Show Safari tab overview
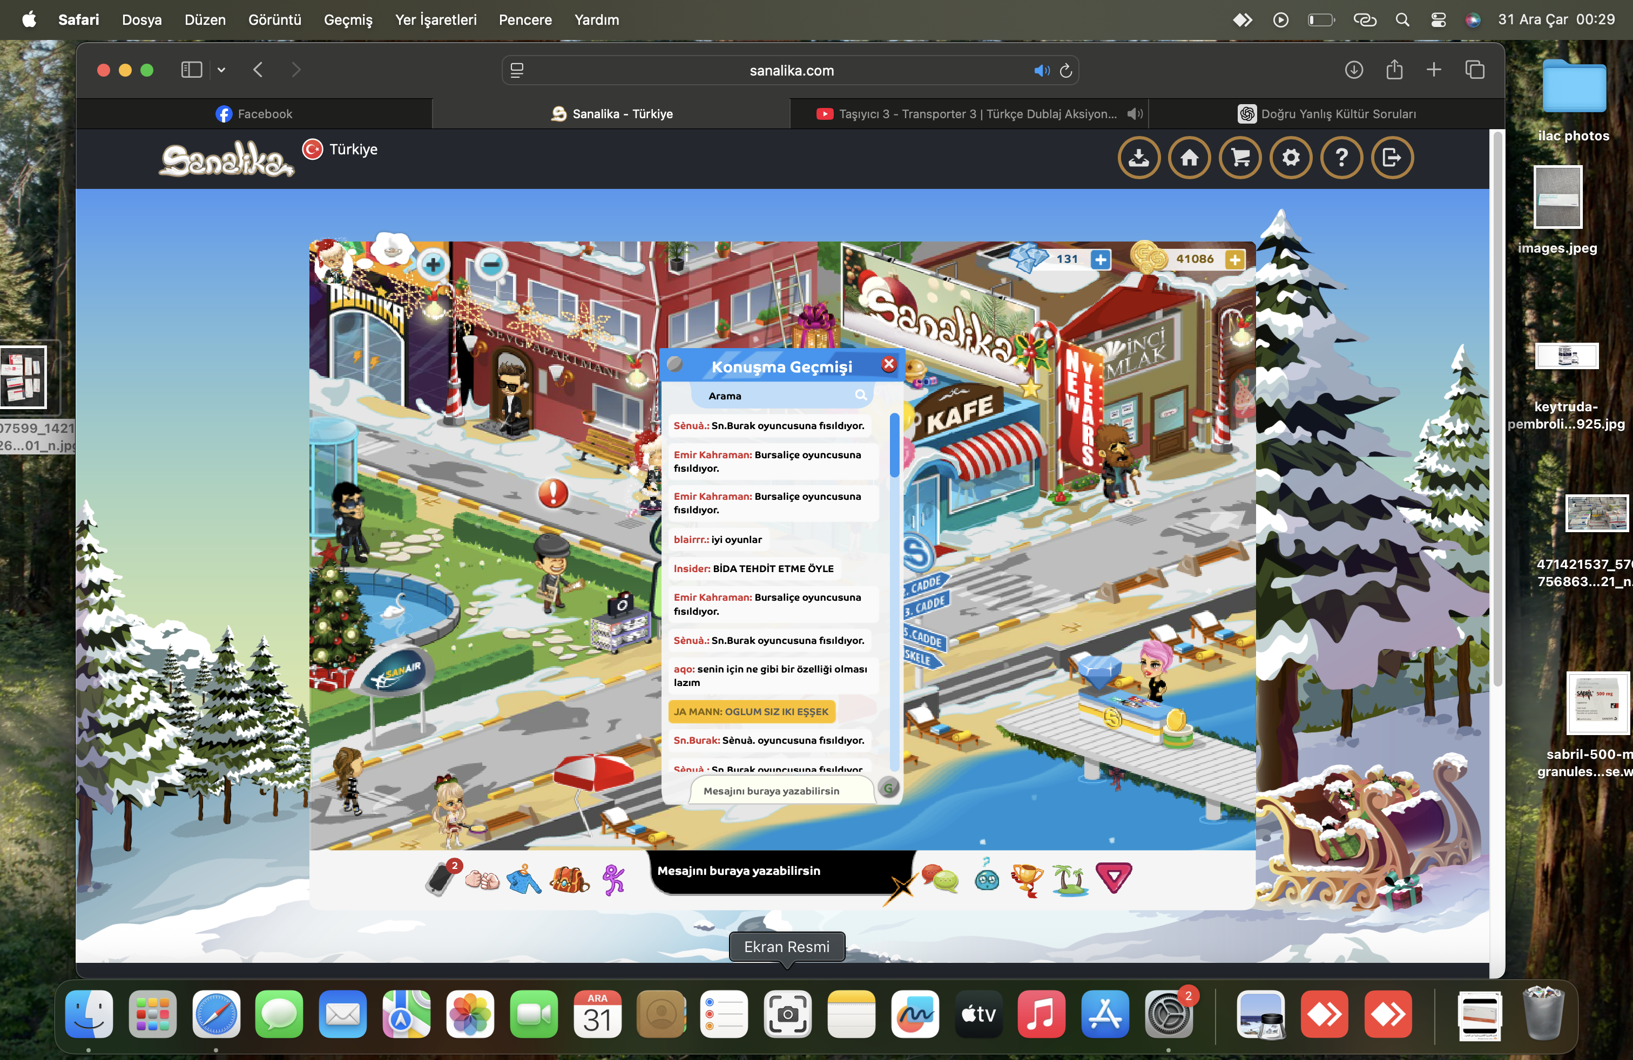 click(x=1474, y=70)
